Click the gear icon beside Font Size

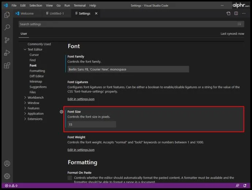coord(61,111)
